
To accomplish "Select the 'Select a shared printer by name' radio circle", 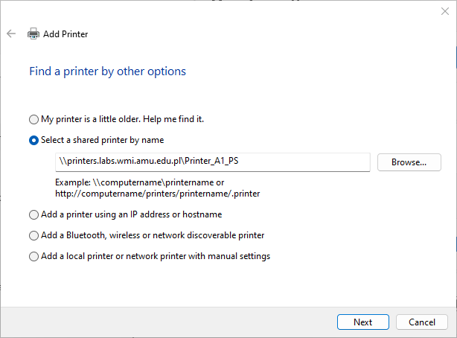I will click(33, 140).
